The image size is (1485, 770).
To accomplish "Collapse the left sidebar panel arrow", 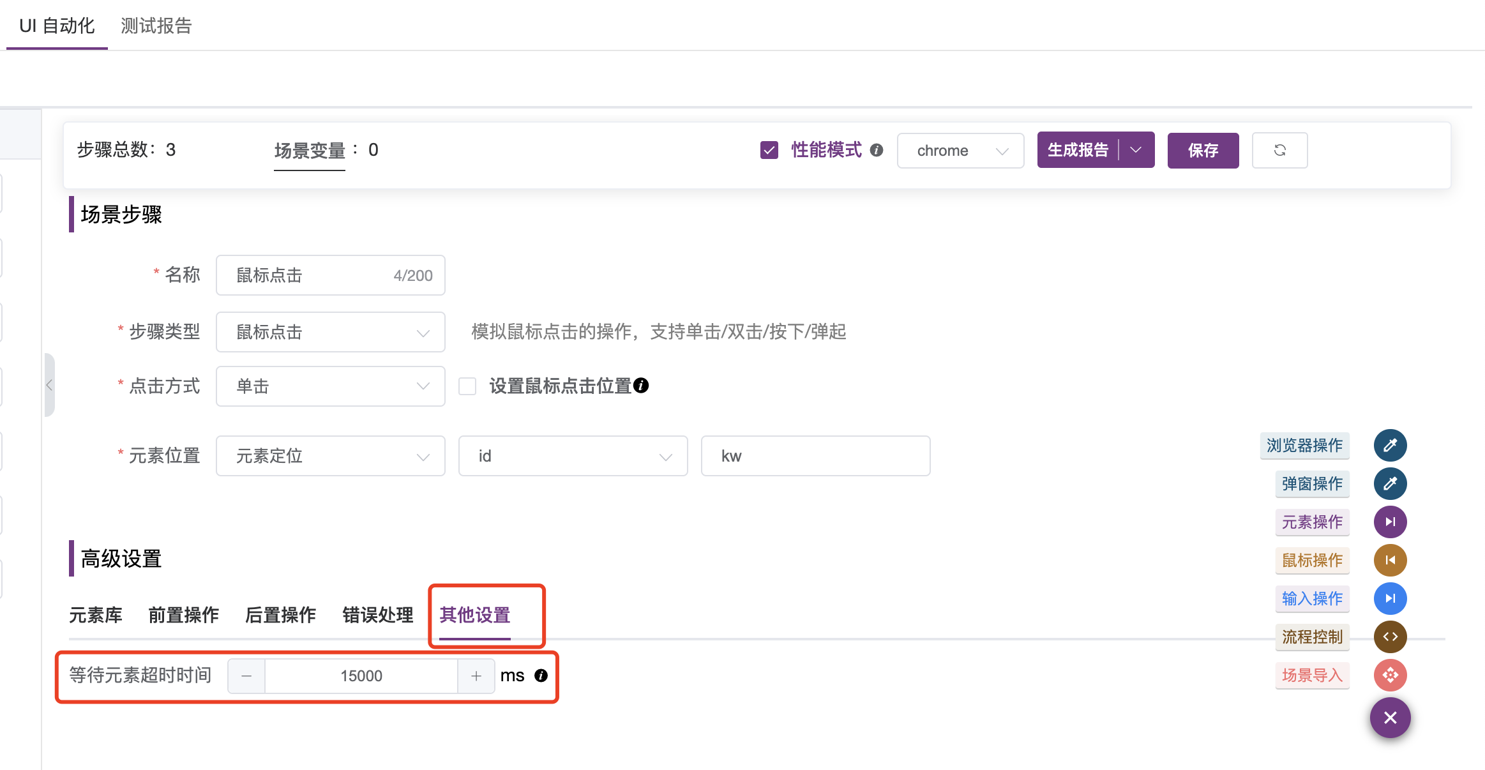I will [49, 385].
